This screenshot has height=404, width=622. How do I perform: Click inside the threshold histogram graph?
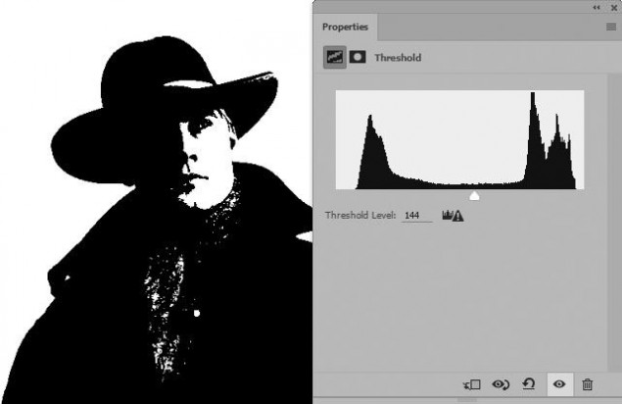[459, 140]
